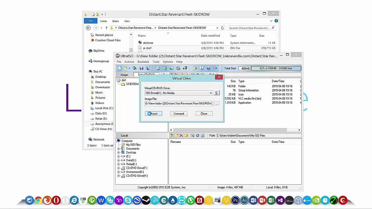Expand the Data(D:) node in Local tree
This screenshot has height=209, width=372.
119,160
